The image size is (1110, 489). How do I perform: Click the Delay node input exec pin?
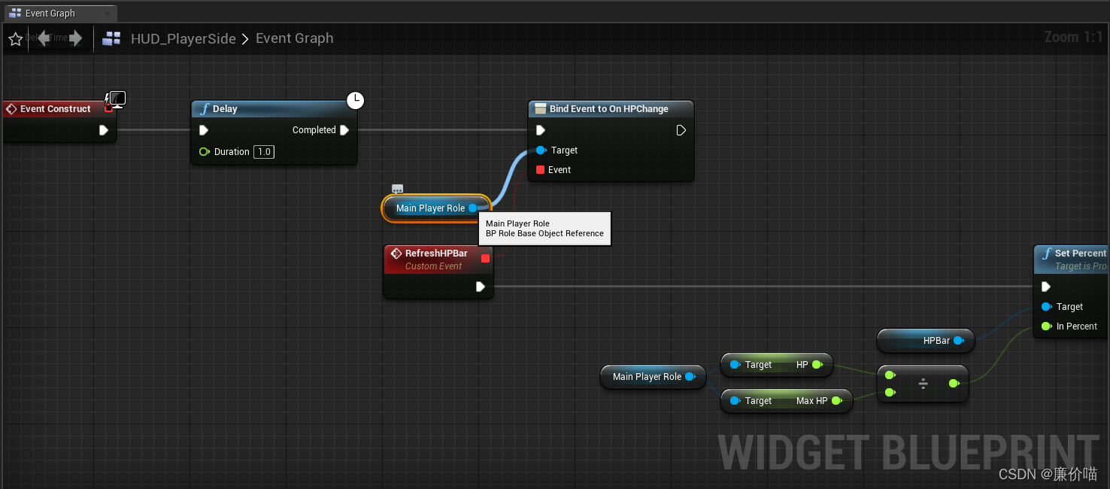click(x=203, y=130)
